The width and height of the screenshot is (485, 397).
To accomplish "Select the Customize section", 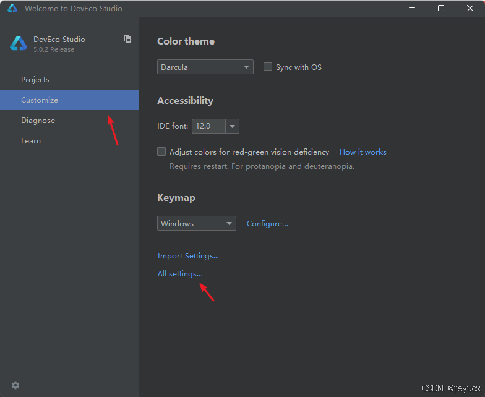I will pyautogui.click(x=69, y=100).
